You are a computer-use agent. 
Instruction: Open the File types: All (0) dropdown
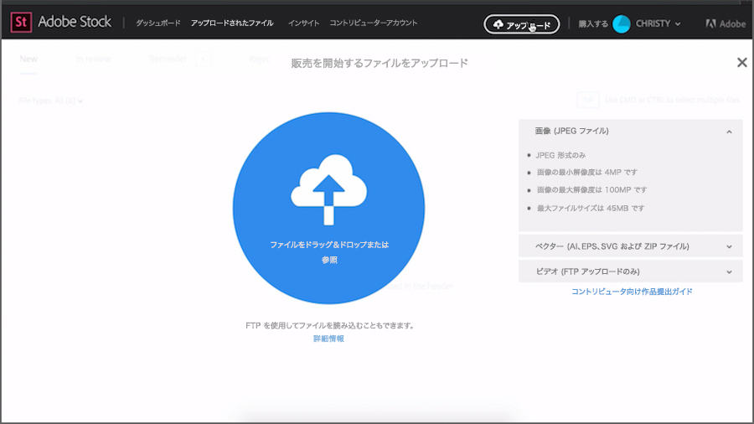(x=51, y=101)
